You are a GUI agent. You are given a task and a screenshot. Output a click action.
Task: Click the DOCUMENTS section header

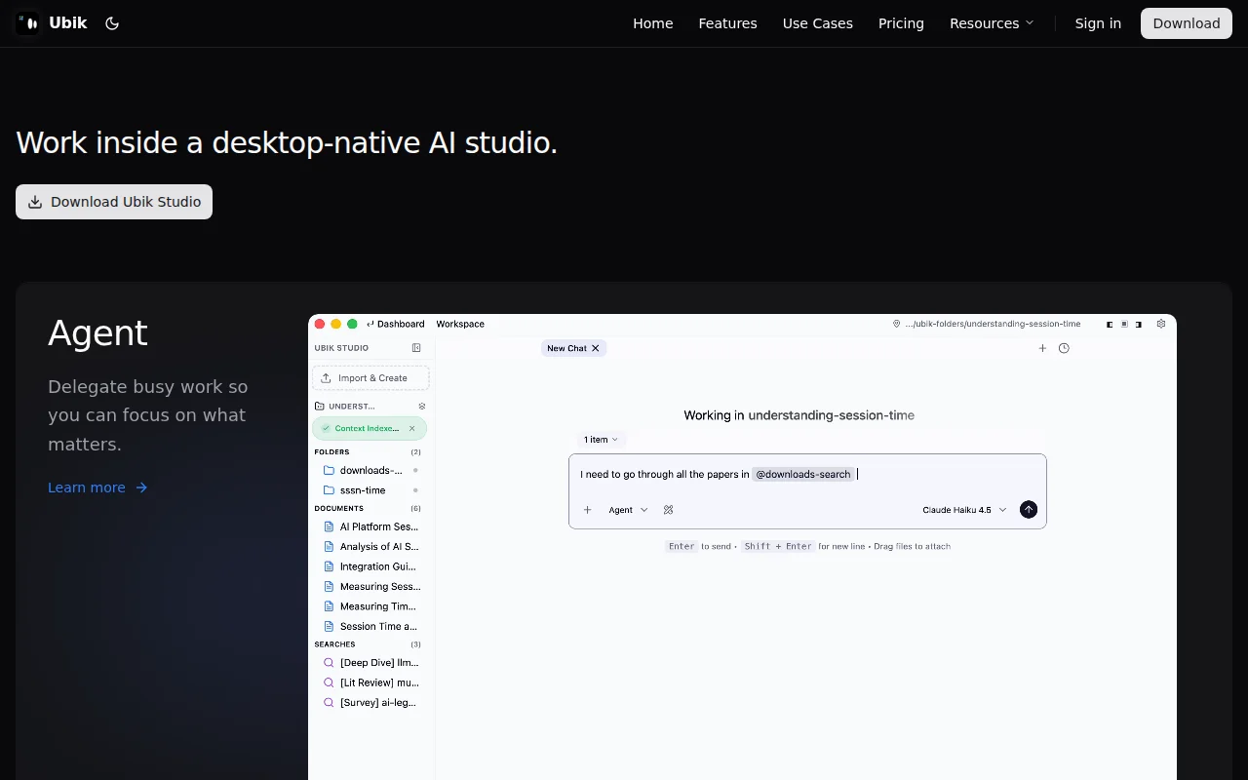(338, 509)
